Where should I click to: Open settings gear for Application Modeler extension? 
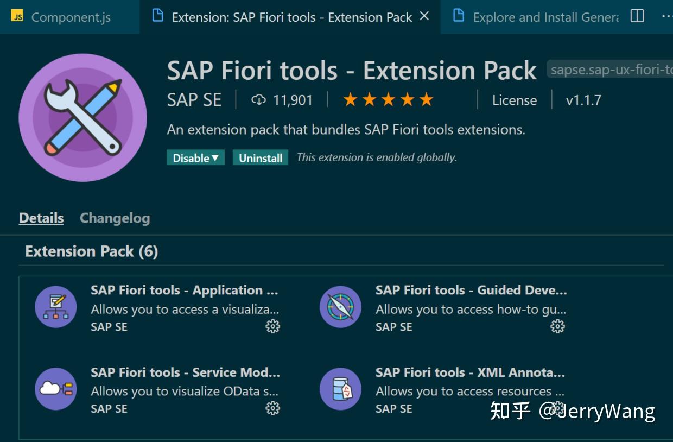pyautogui.click(x=274, y=326)
